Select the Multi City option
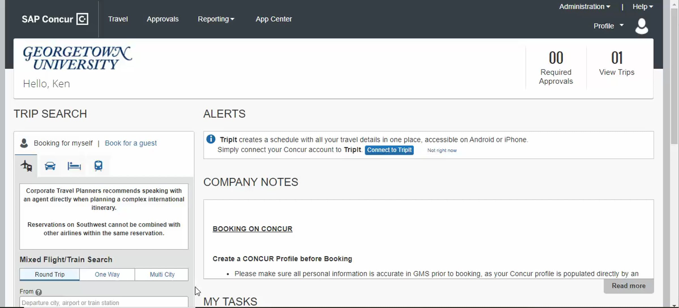Image resolution: width=679 pixels, height=308 pixels. point(162,274)
